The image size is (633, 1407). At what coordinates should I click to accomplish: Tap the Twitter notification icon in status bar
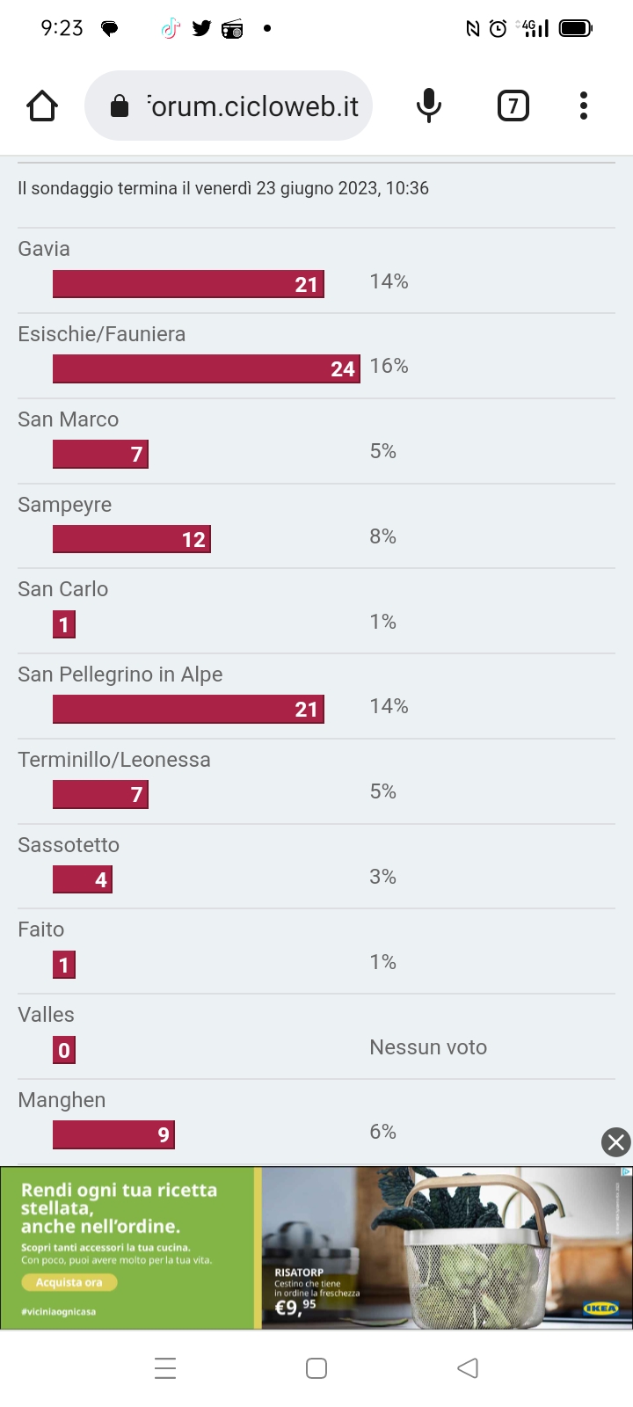click(x=201, y=28)
